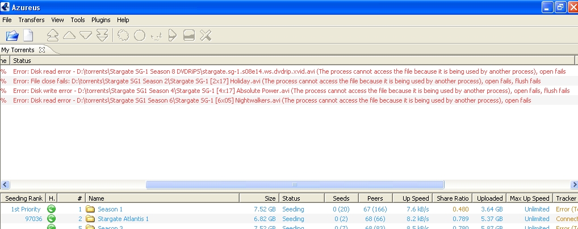This screenshot has width=578, height=229.
Task: Select the Season 1 torrent name
Action: coord(110,209)
